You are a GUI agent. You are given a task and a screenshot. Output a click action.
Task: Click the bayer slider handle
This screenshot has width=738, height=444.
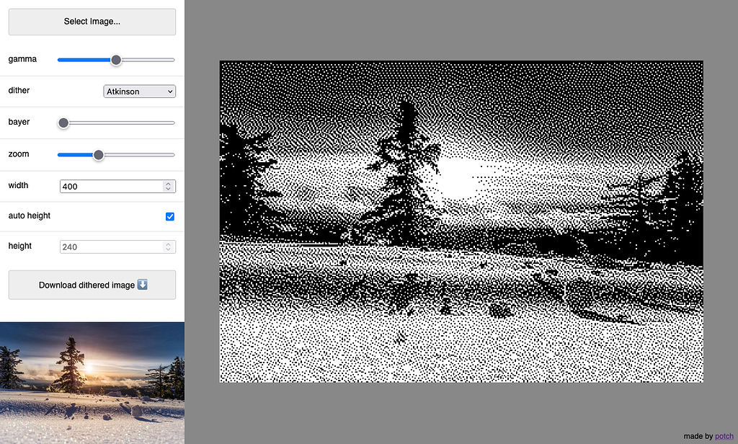63,123
